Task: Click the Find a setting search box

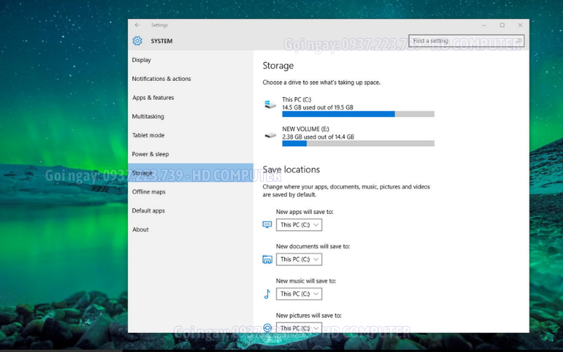Action: tap(461, 41)
